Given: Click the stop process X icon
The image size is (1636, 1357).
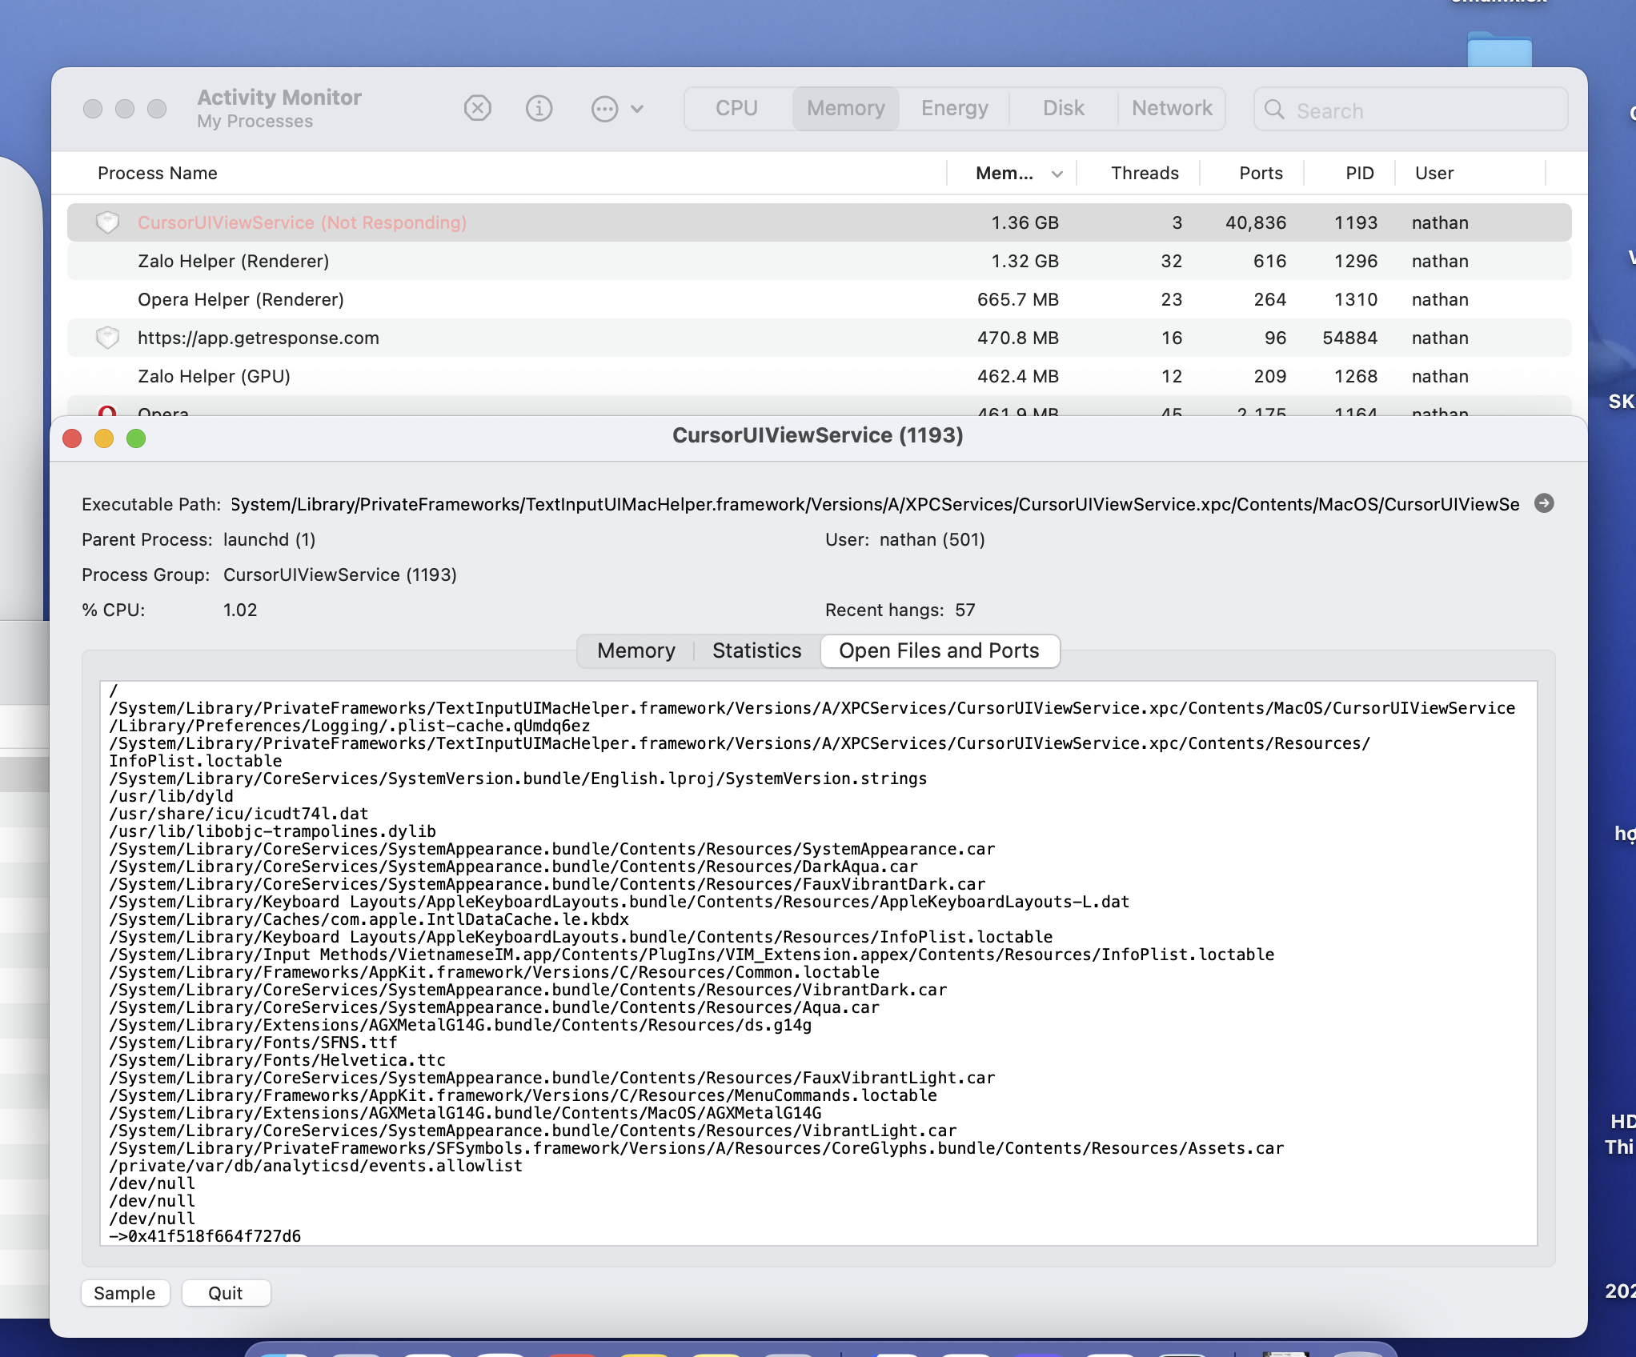Looking at the screenshot, I should [478, 108].
